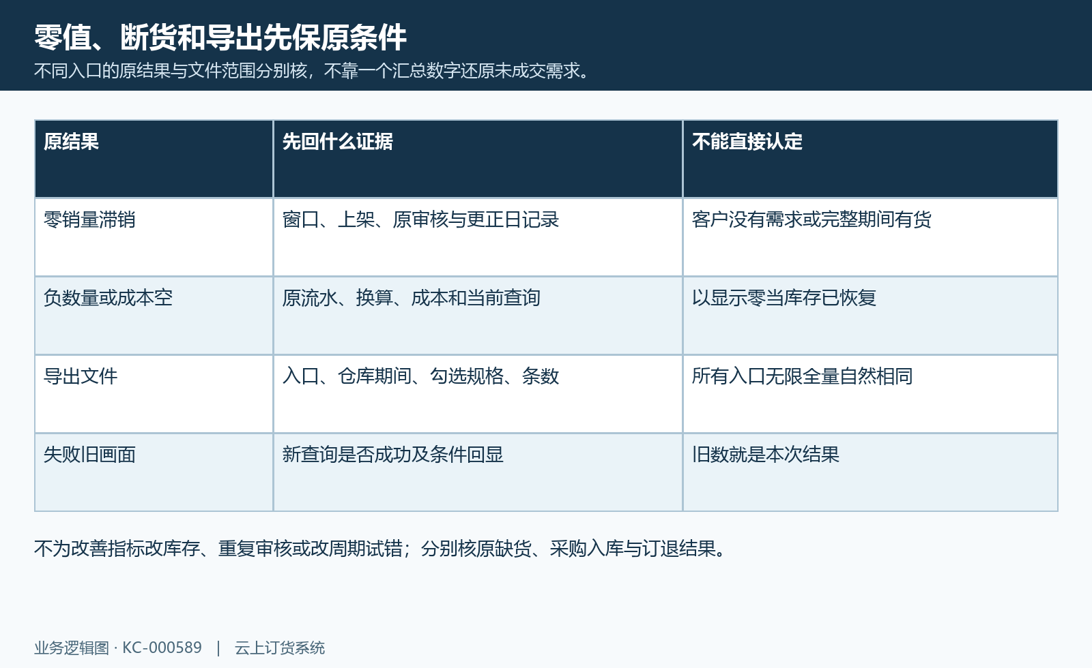Click the title 零值、断货和导出先保原条件

[x=220, y=37]
